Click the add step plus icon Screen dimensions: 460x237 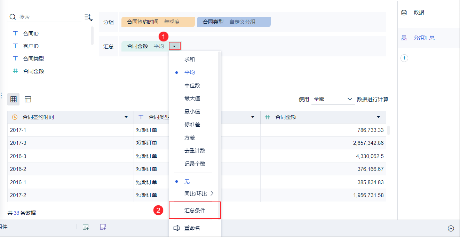coord(404,58)
